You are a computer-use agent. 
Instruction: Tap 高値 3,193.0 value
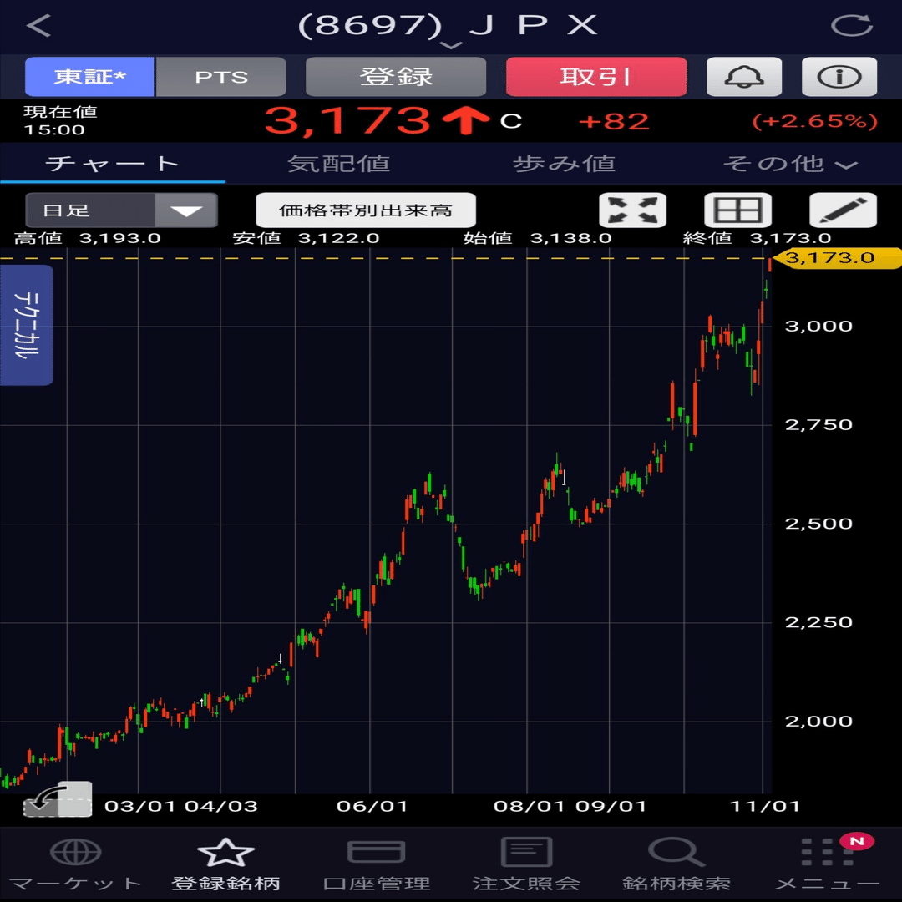(x=119, y=238)
